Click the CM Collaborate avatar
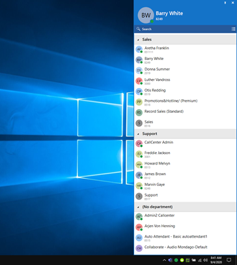Viewport: 237px width, 265px height. click(x=139, y=248)
